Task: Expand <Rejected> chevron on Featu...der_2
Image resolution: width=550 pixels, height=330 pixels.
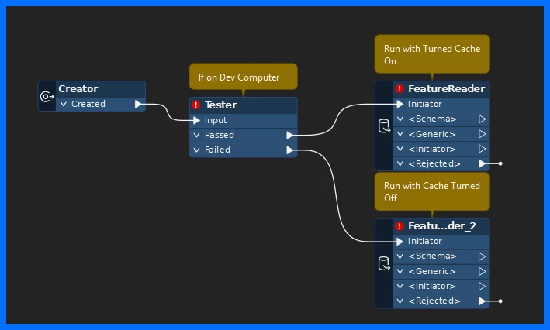Action: coord(400,301)
